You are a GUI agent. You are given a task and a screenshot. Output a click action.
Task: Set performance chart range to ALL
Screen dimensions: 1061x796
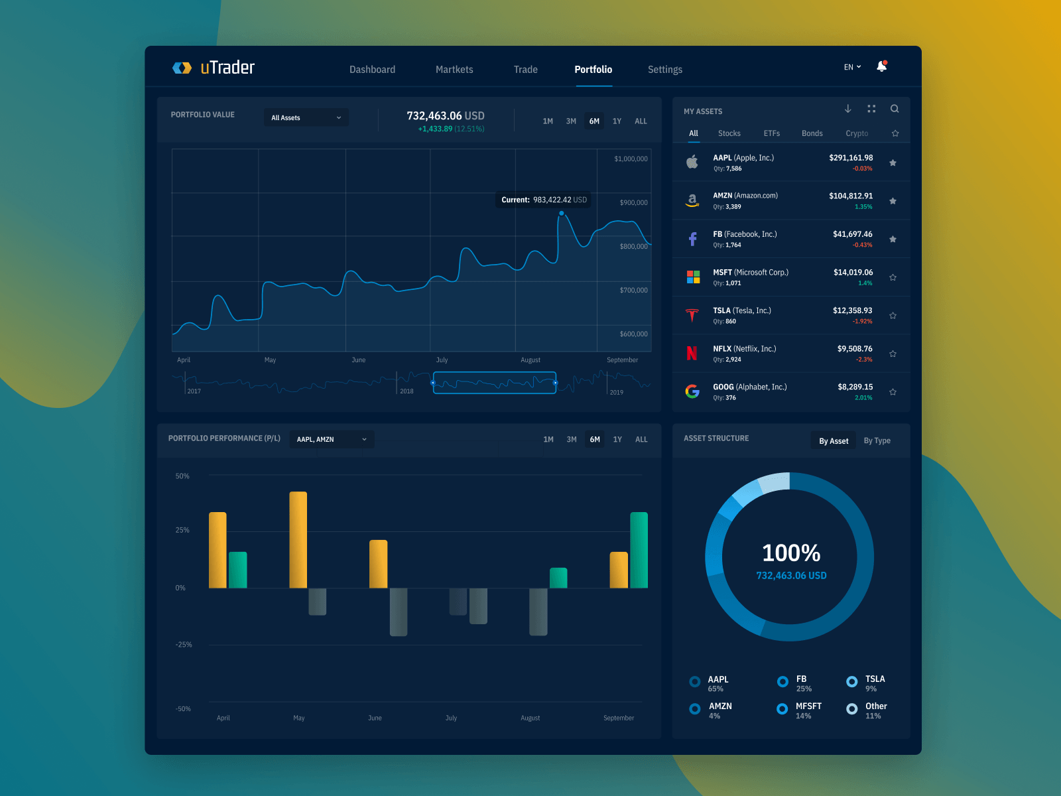coord(641,440)
